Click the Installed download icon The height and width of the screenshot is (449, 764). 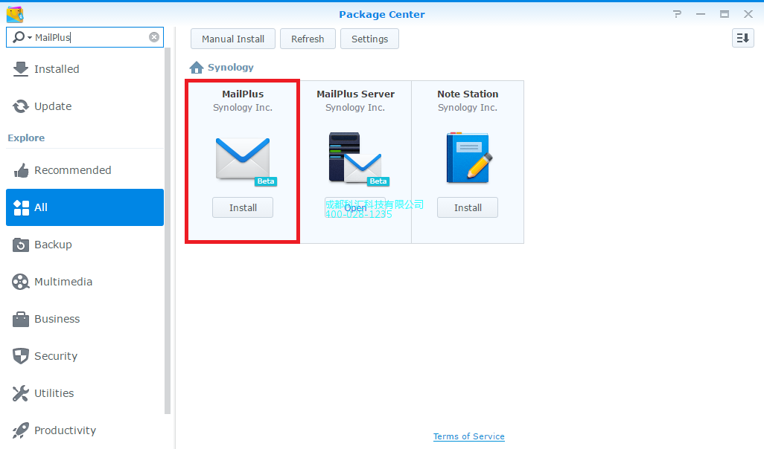(x=20, y=69)
